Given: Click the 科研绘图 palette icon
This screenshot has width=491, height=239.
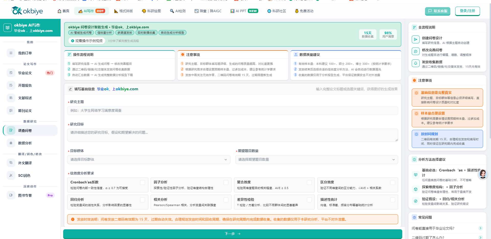Looking at the screenshot, I should 144,11.
